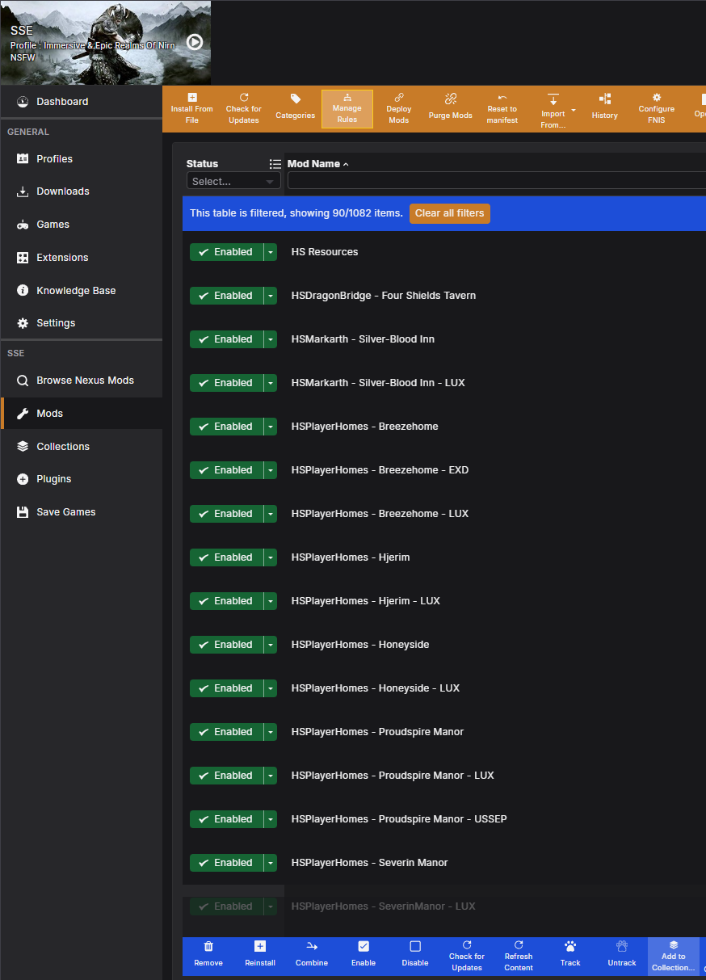Toggle Enabled on HSPlayerHomes - Hjerim
This screenshot has height=980, width=706.
point(227,557)
